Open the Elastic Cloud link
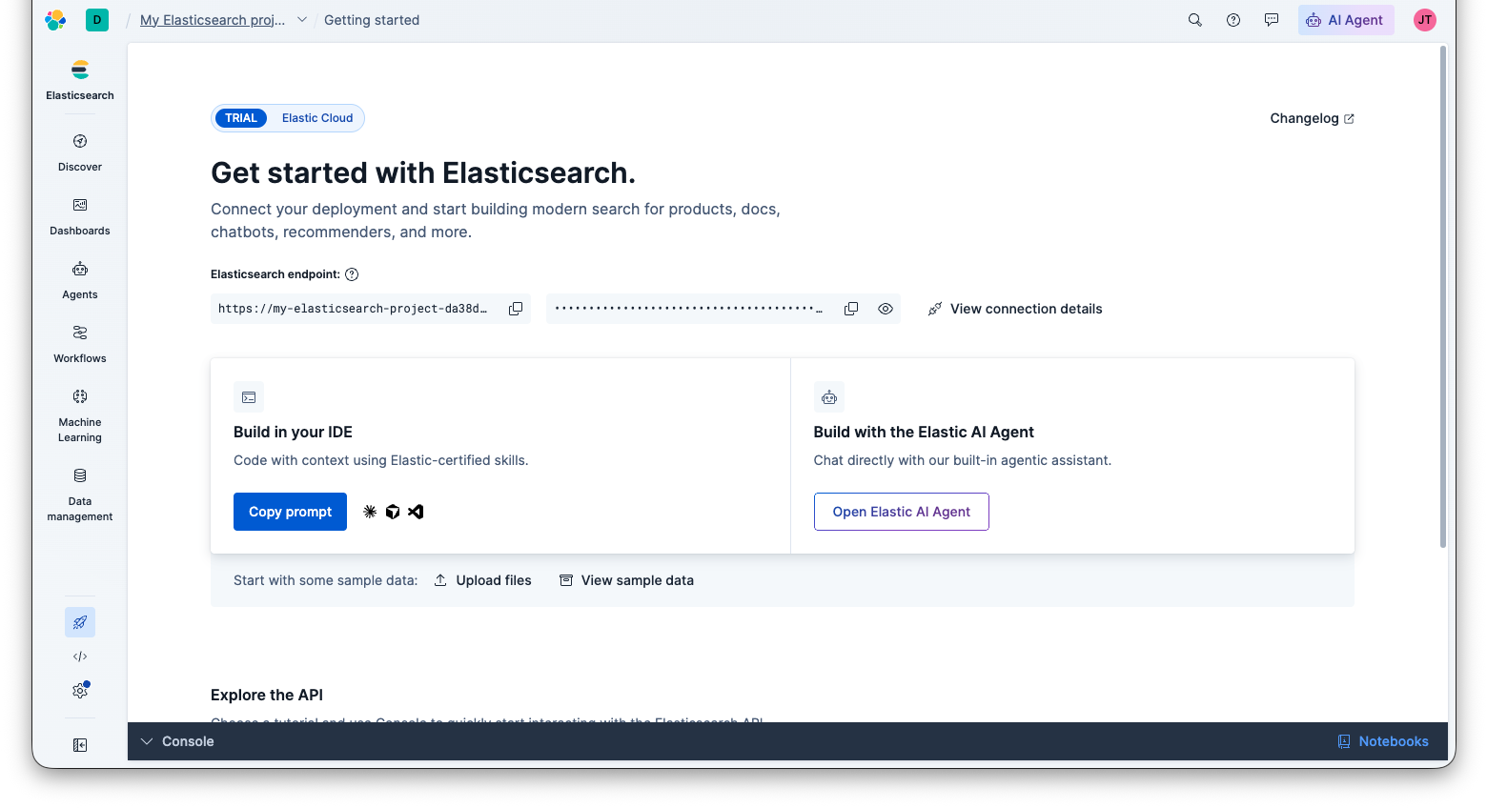The image size is (1487, 808). pos(317,118)
